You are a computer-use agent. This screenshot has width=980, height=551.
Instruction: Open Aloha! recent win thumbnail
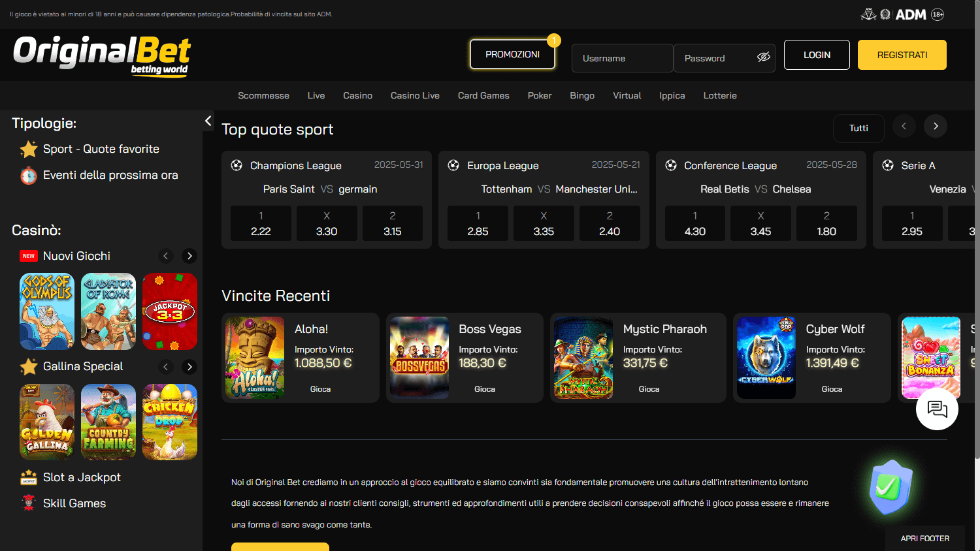point(255,358)
